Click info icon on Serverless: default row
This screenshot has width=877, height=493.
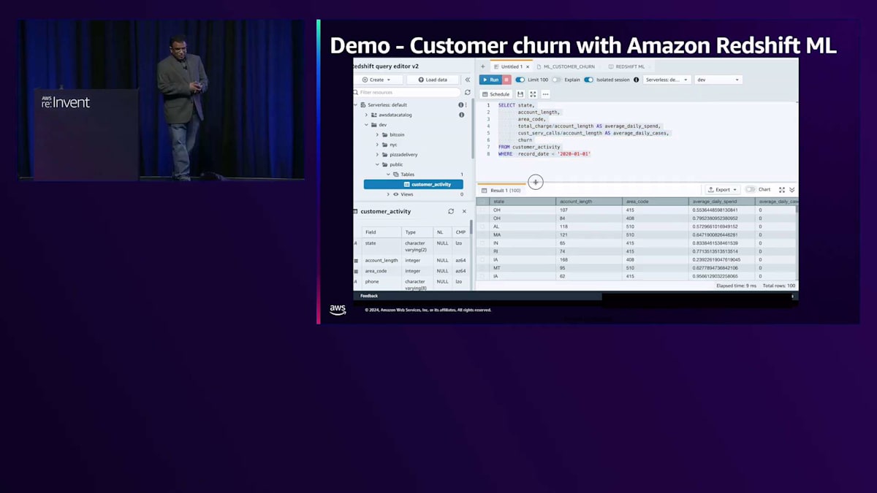coord(460,105)
